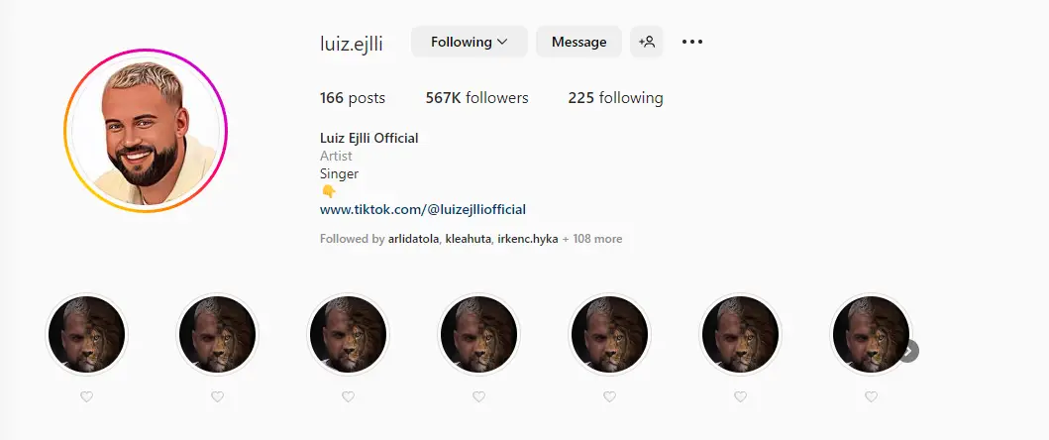Open the fourth lion story highlight
The image size is (1049, 440).
click(479, 334)
